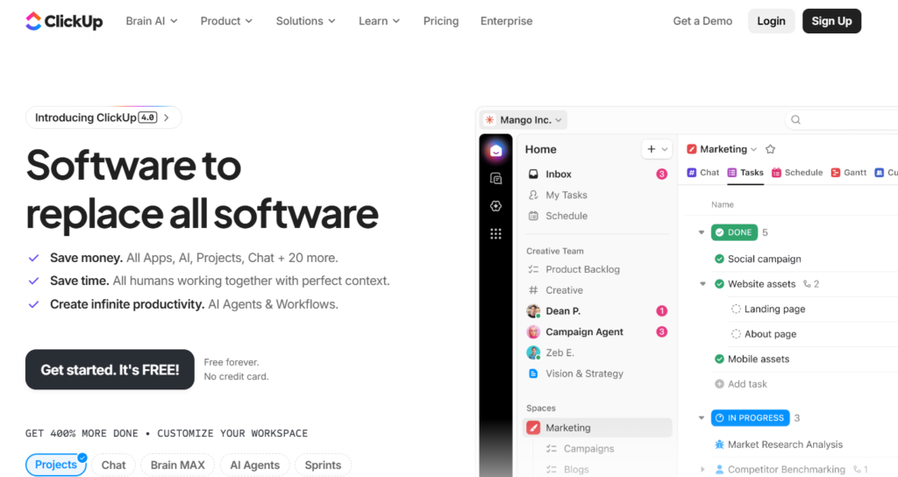Viewport: 898px width, 477px height.
Task: Open the Pricing page
Action: click(441, 21)
